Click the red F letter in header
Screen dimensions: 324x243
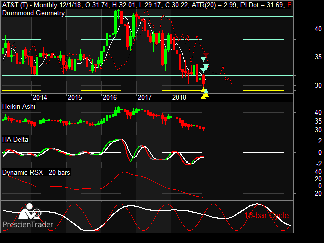click(x=289, y=5)
